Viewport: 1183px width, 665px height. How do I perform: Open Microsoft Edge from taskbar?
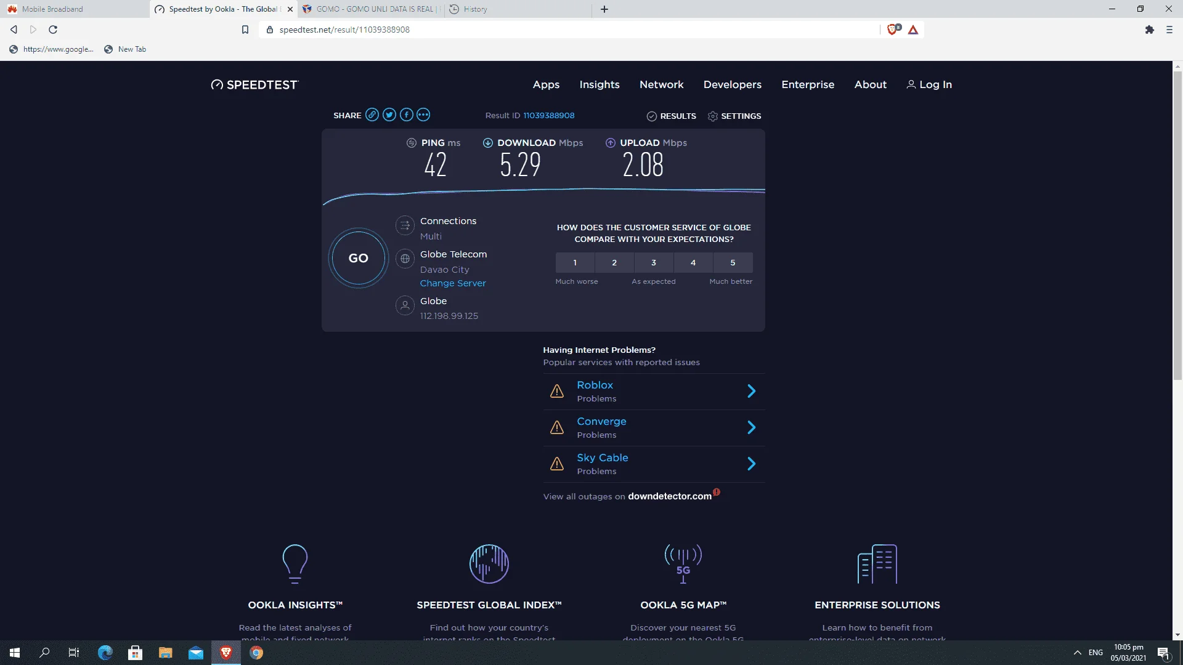point(105,653)
